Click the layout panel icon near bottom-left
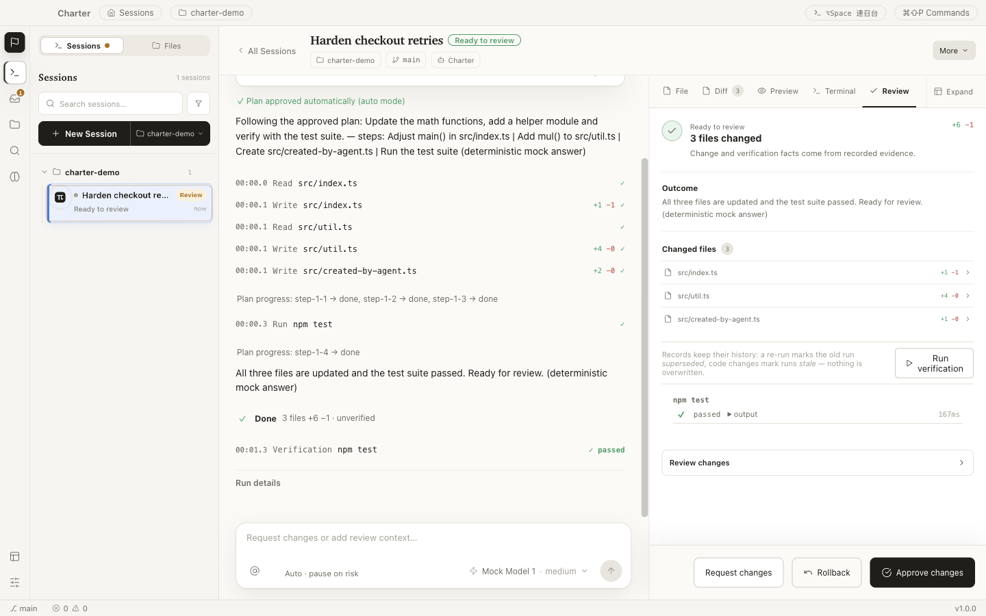 [14, 556]
